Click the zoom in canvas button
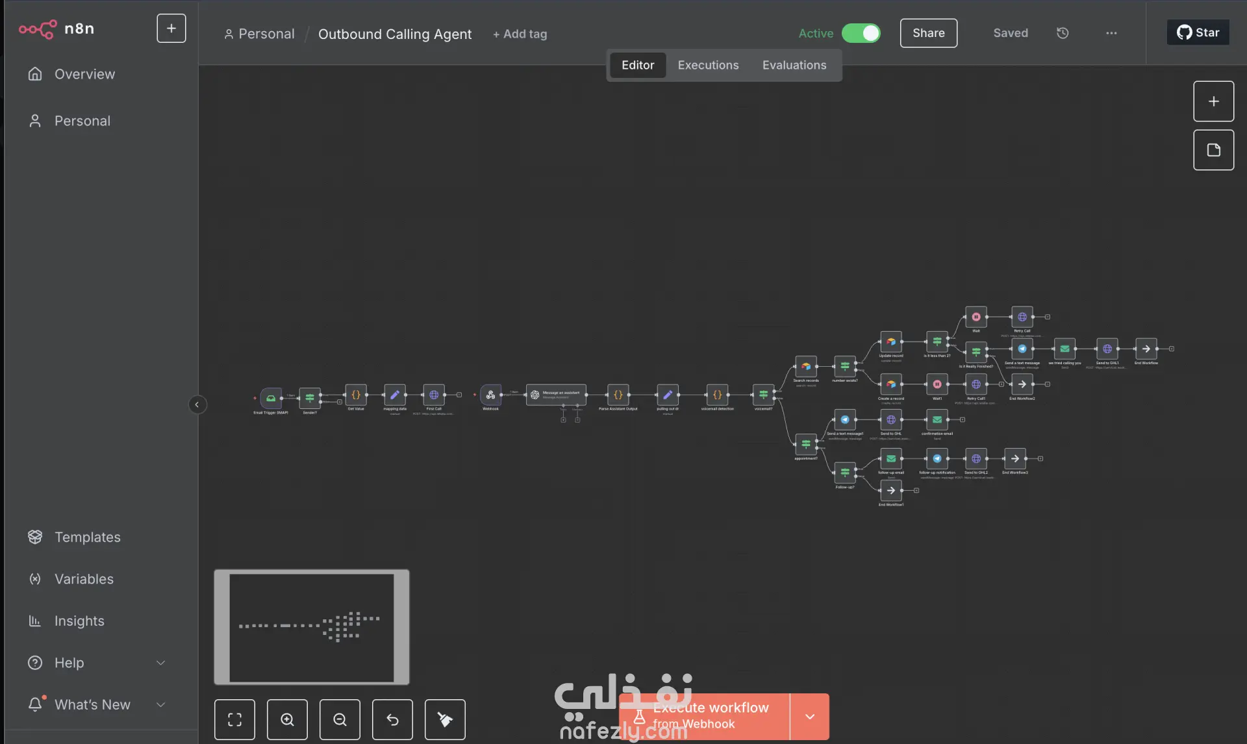Viewport: 1247px width, 744px height. tap(287, 719)
